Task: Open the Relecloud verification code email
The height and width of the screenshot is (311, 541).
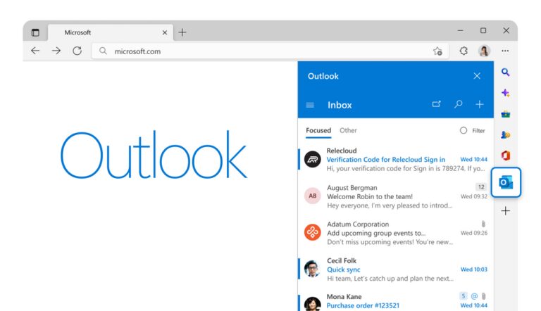Action: (394, 160)
